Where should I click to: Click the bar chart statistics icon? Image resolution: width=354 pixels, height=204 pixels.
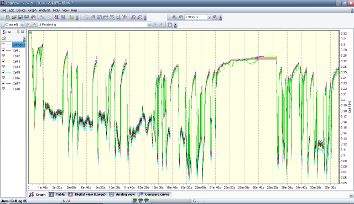[x=126, y=17]
